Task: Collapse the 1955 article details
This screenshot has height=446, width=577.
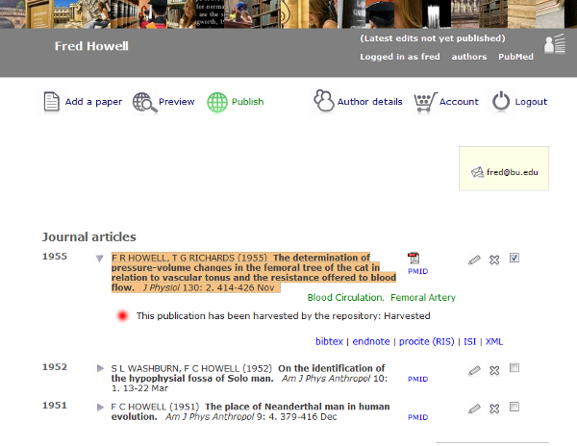Action: 99,259
